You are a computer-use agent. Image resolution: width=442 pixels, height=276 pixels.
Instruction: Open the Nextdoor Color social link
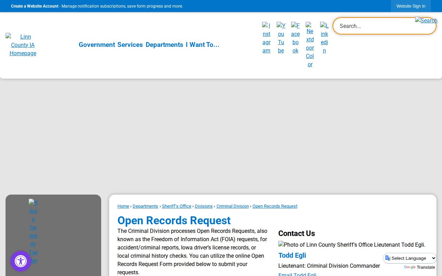(x=310, y=45)
